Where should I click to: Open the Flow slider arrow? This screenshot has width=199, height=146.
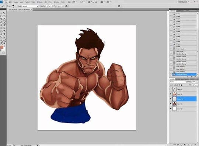click(x=63, y=6)
